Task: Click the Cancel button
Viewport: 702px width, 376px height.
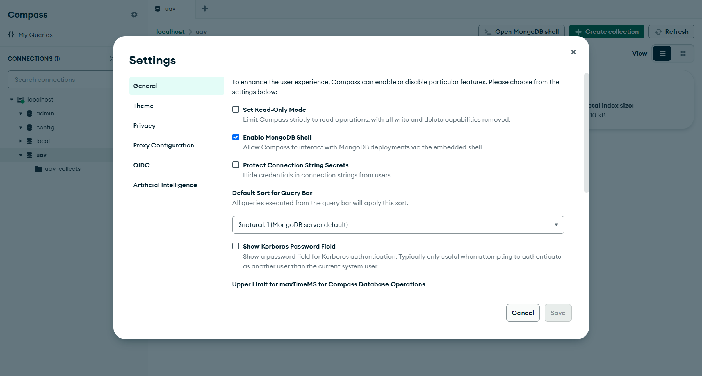Action: click(x=523, y=313)
